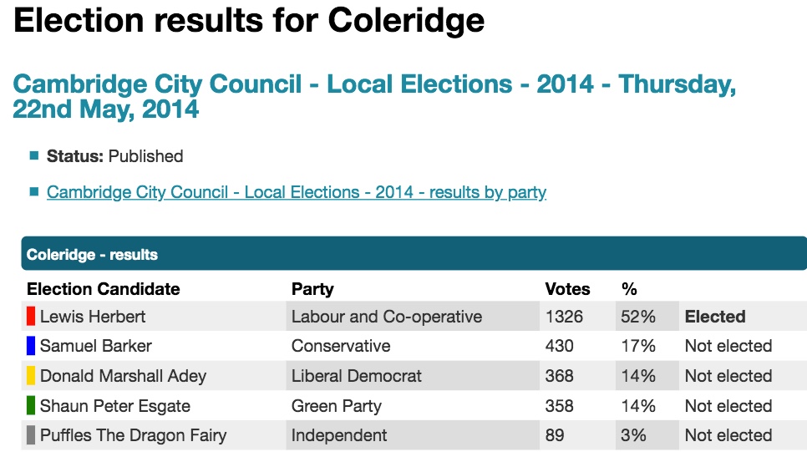Click the green Green Party color swatch
The height and width of the screenshot is (452, 807).
coord(31,406)
